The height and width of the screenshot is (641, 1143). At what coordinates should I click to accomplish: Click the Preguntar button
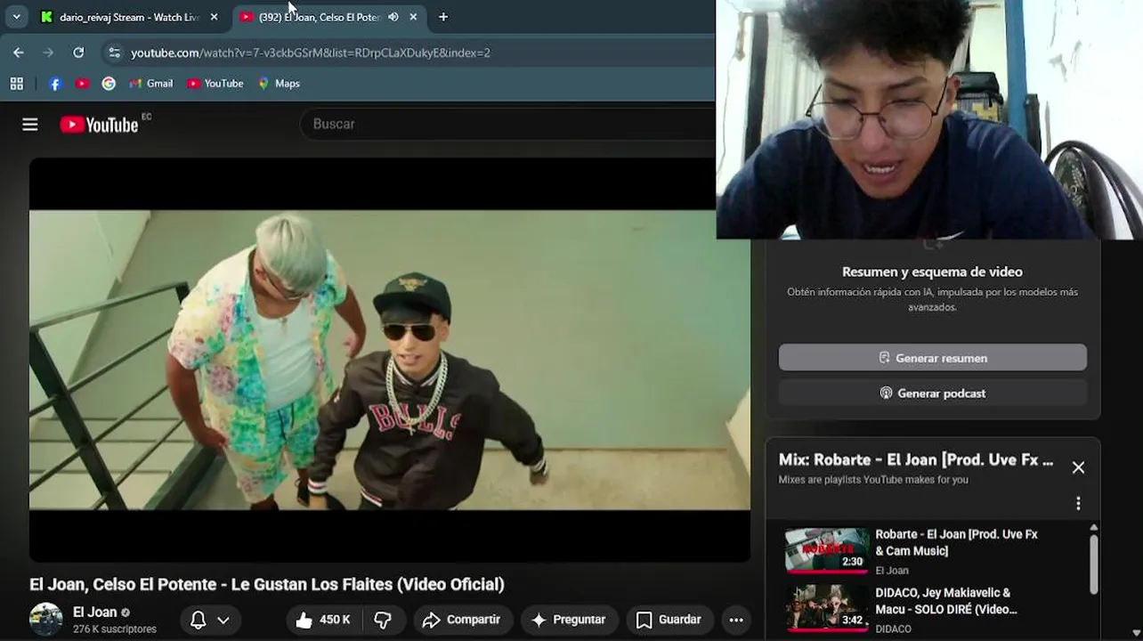(568, 620)
